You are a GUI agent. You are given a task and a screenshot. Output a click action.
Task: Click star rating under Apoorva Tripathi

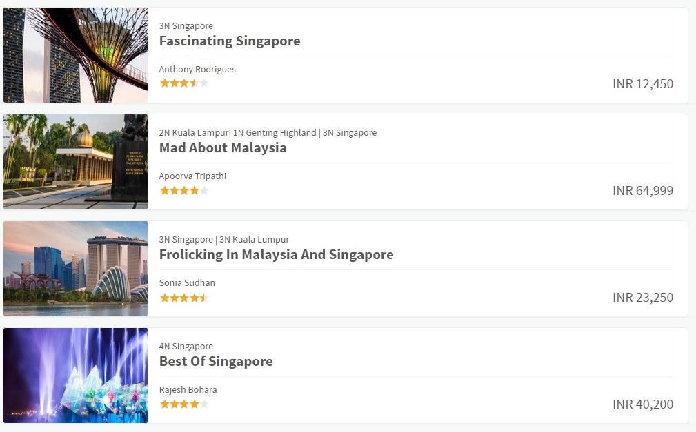[183, 191]
